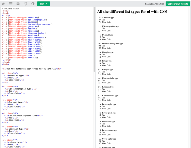Click the 'none' list-style-type value

(30, 55)
